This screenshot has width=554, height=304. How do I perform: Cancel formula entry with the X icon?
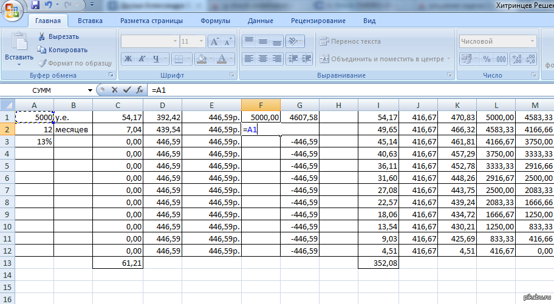pyautogui.click(x=114, y=90)
